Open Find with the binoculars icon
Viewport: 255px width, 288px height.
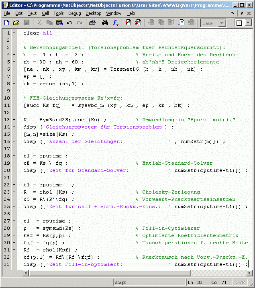[105, 23]
